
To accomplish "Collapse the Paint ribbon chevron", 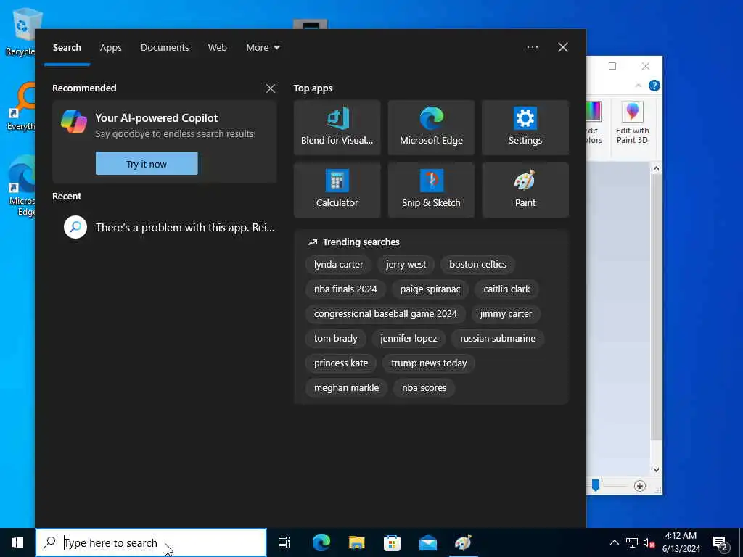I will tap(639, 86).
